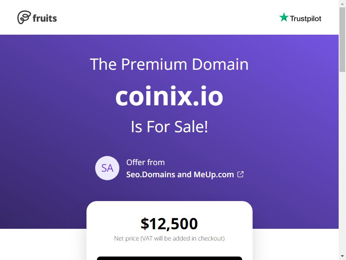
Task: Click the coinix.io domain name heading
Action: point(169,96)
